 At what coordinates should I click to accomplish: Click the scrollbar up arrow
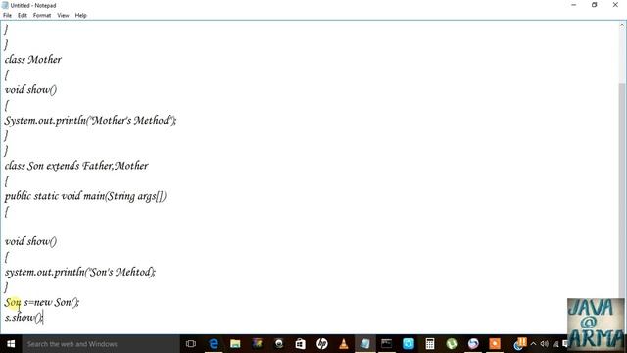coord(622,25)
